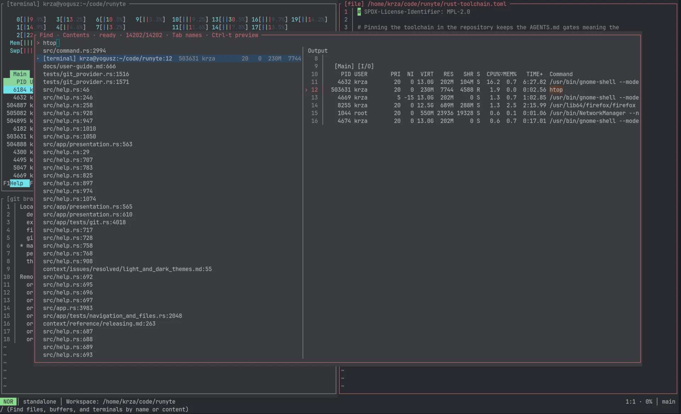Click Contents mode in picker title
The image size is (681, 414).
click(x=76, y=35)
